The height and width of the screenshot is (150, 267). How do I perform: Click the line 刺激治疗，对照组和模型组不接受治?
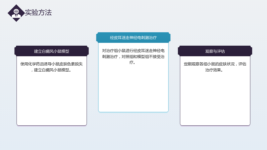click(133, 57)
